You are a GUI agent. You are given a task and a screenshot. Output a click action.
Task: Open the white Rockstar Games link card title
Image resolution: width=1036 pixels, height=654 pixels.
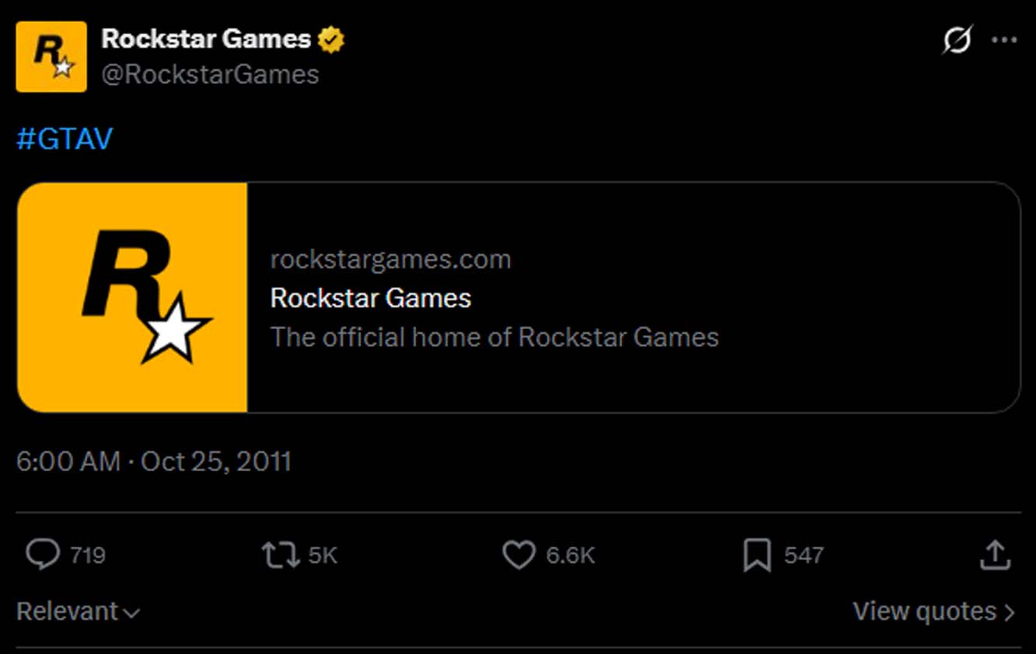coord(370,299)
